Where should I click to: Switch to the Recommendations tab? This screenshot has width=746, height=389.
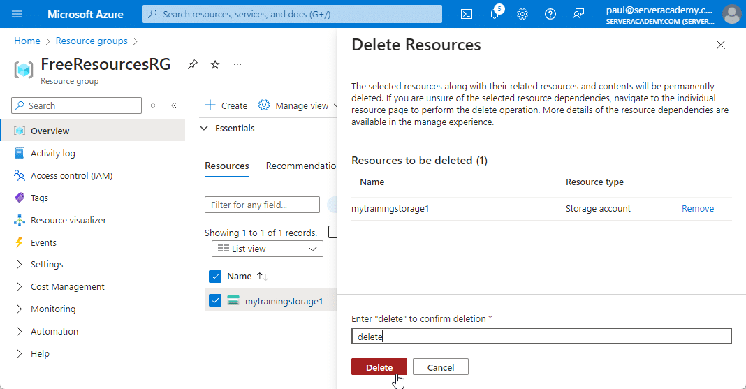302,166
